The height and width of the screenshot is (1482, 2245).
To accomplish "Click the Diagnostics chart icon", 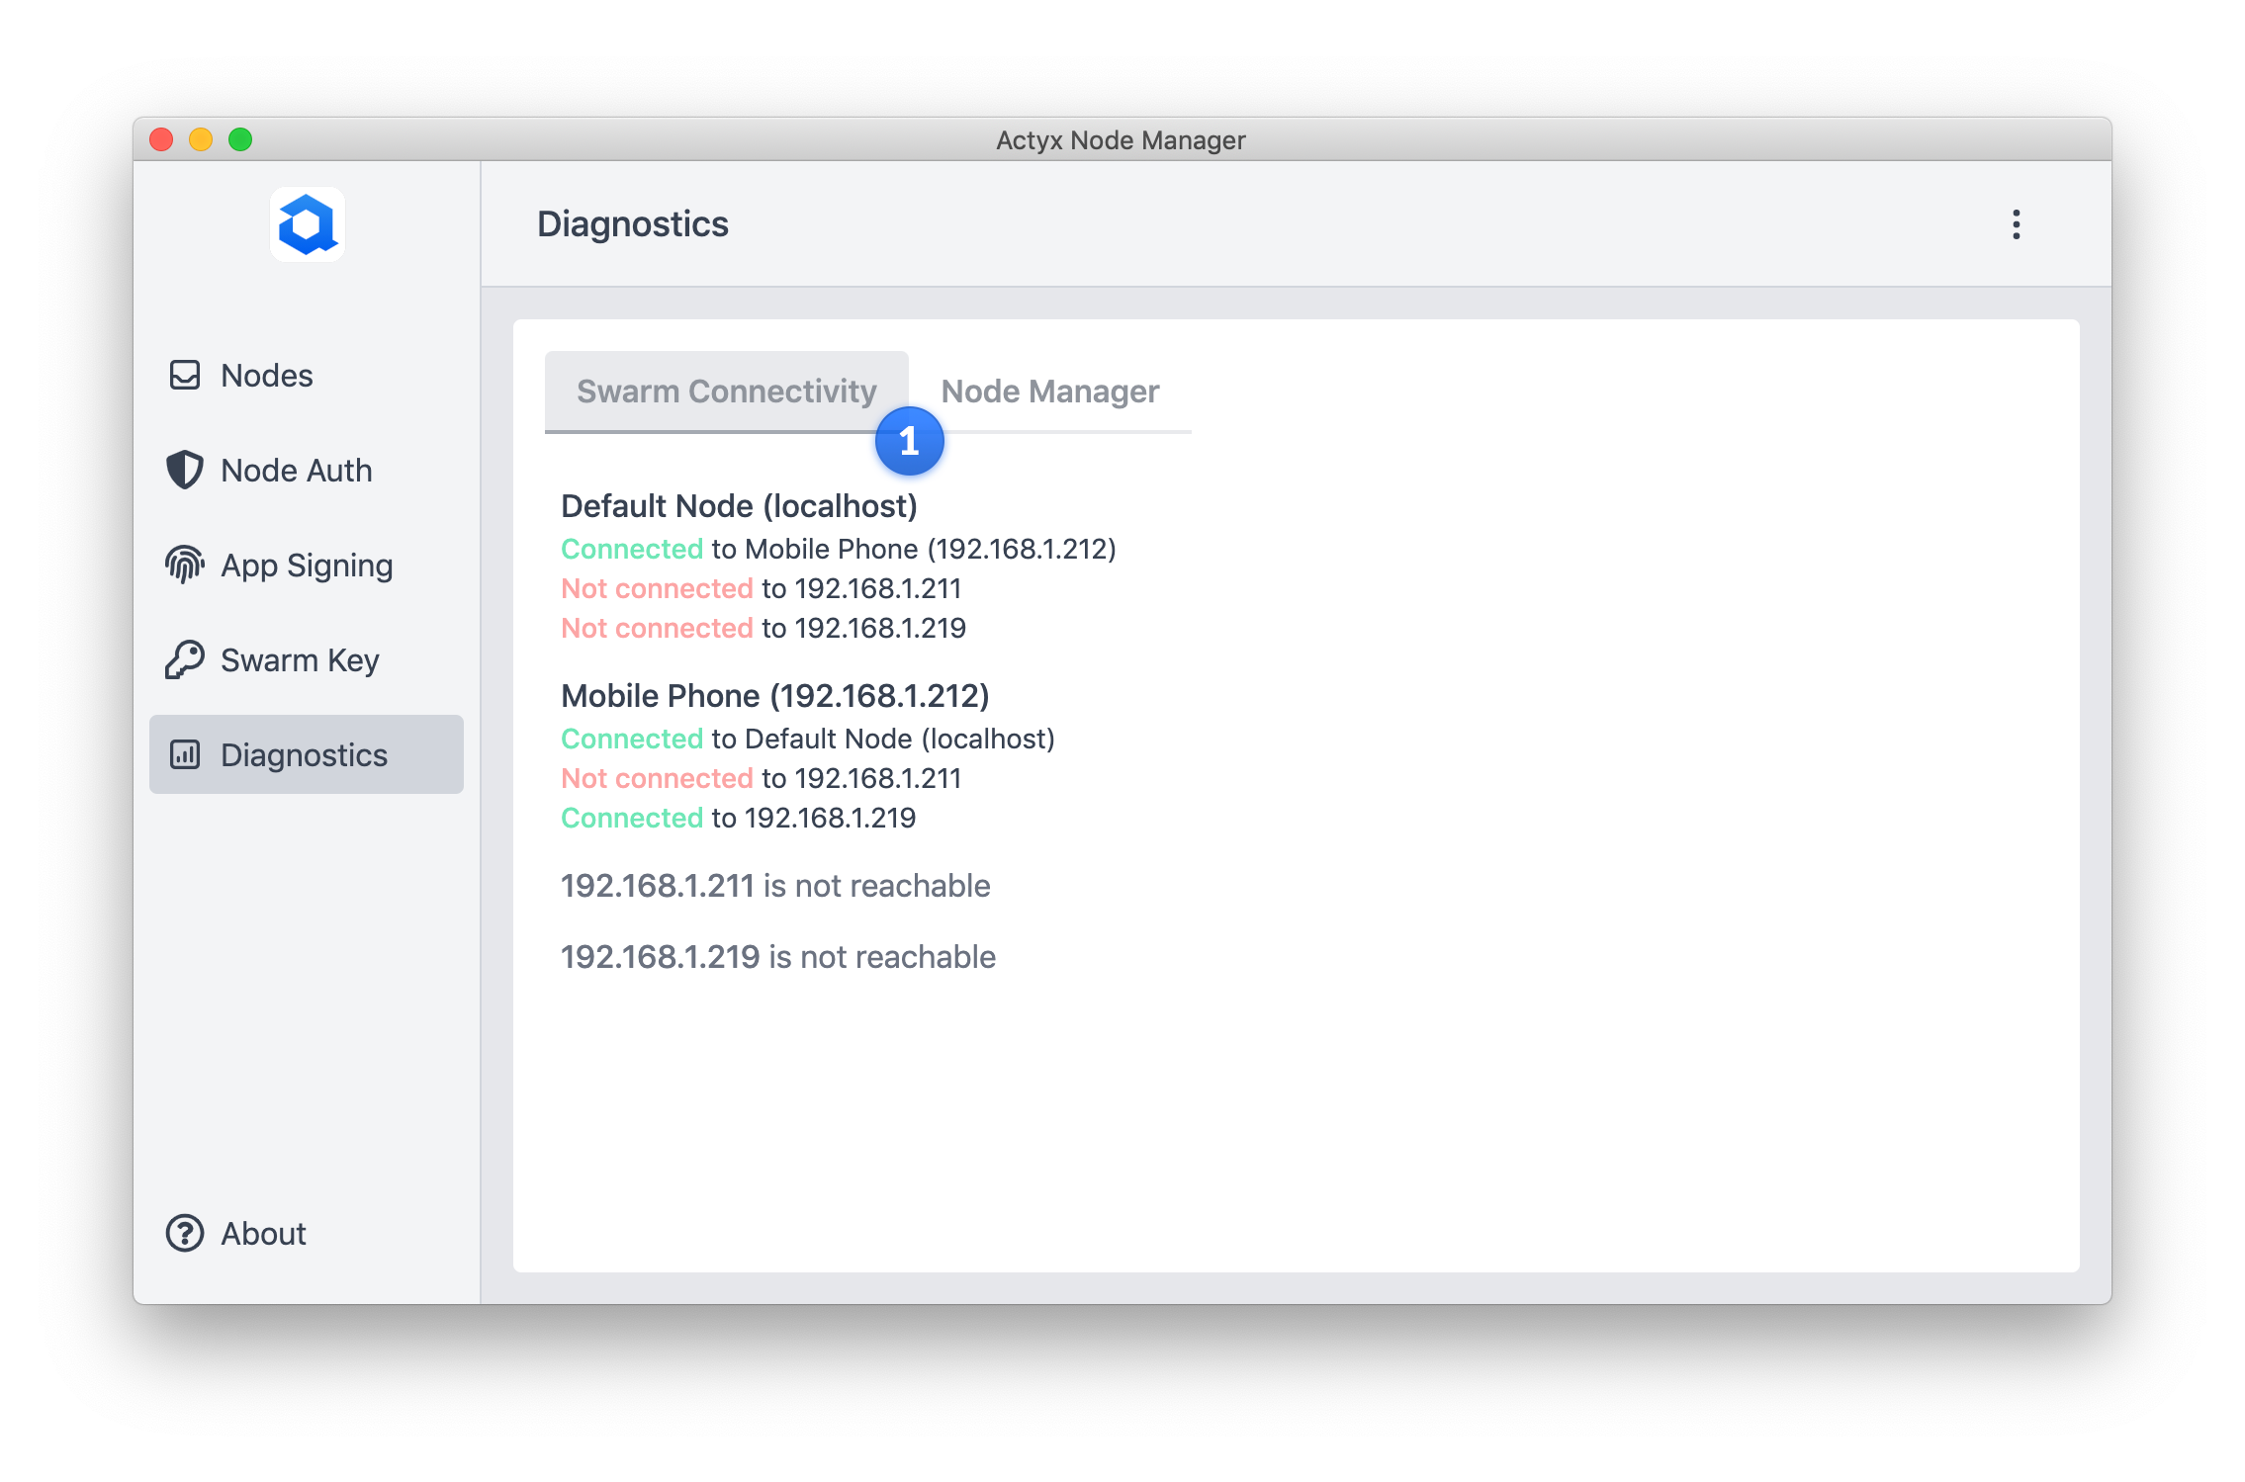I will click(185, 754).
